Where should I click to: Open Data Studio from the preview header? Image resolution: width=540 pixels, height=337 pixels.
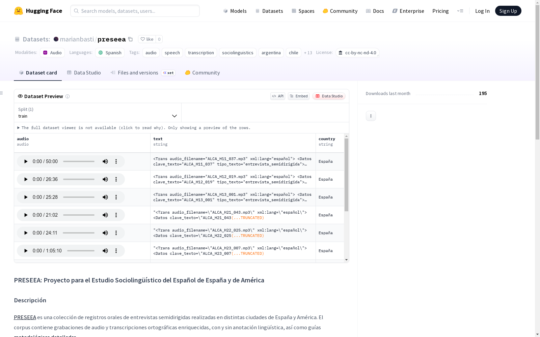[x=329, y=96]
